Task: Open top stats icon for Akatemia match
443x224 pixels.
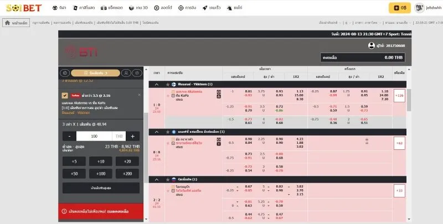Action: click(x=219, y=92)
